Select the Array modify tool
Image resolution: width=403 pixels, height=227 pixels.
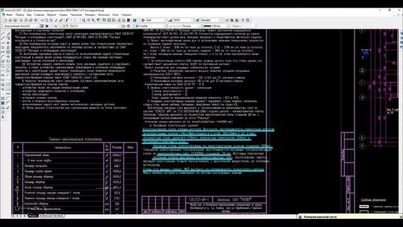[x=8, y=52]
